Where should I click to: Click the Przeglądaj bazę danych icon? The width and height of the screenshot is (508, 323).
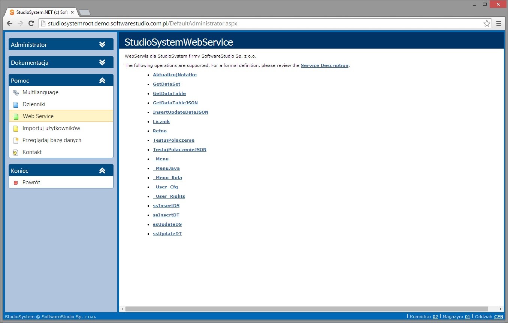pyautogui.click(x=16, y=141)
